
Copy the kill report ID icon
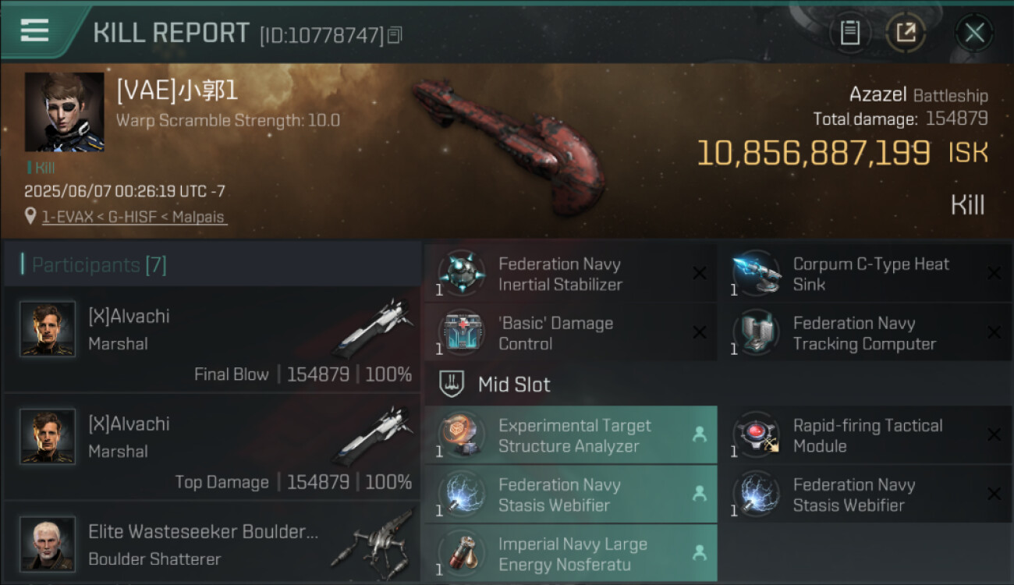pos(395,35)
